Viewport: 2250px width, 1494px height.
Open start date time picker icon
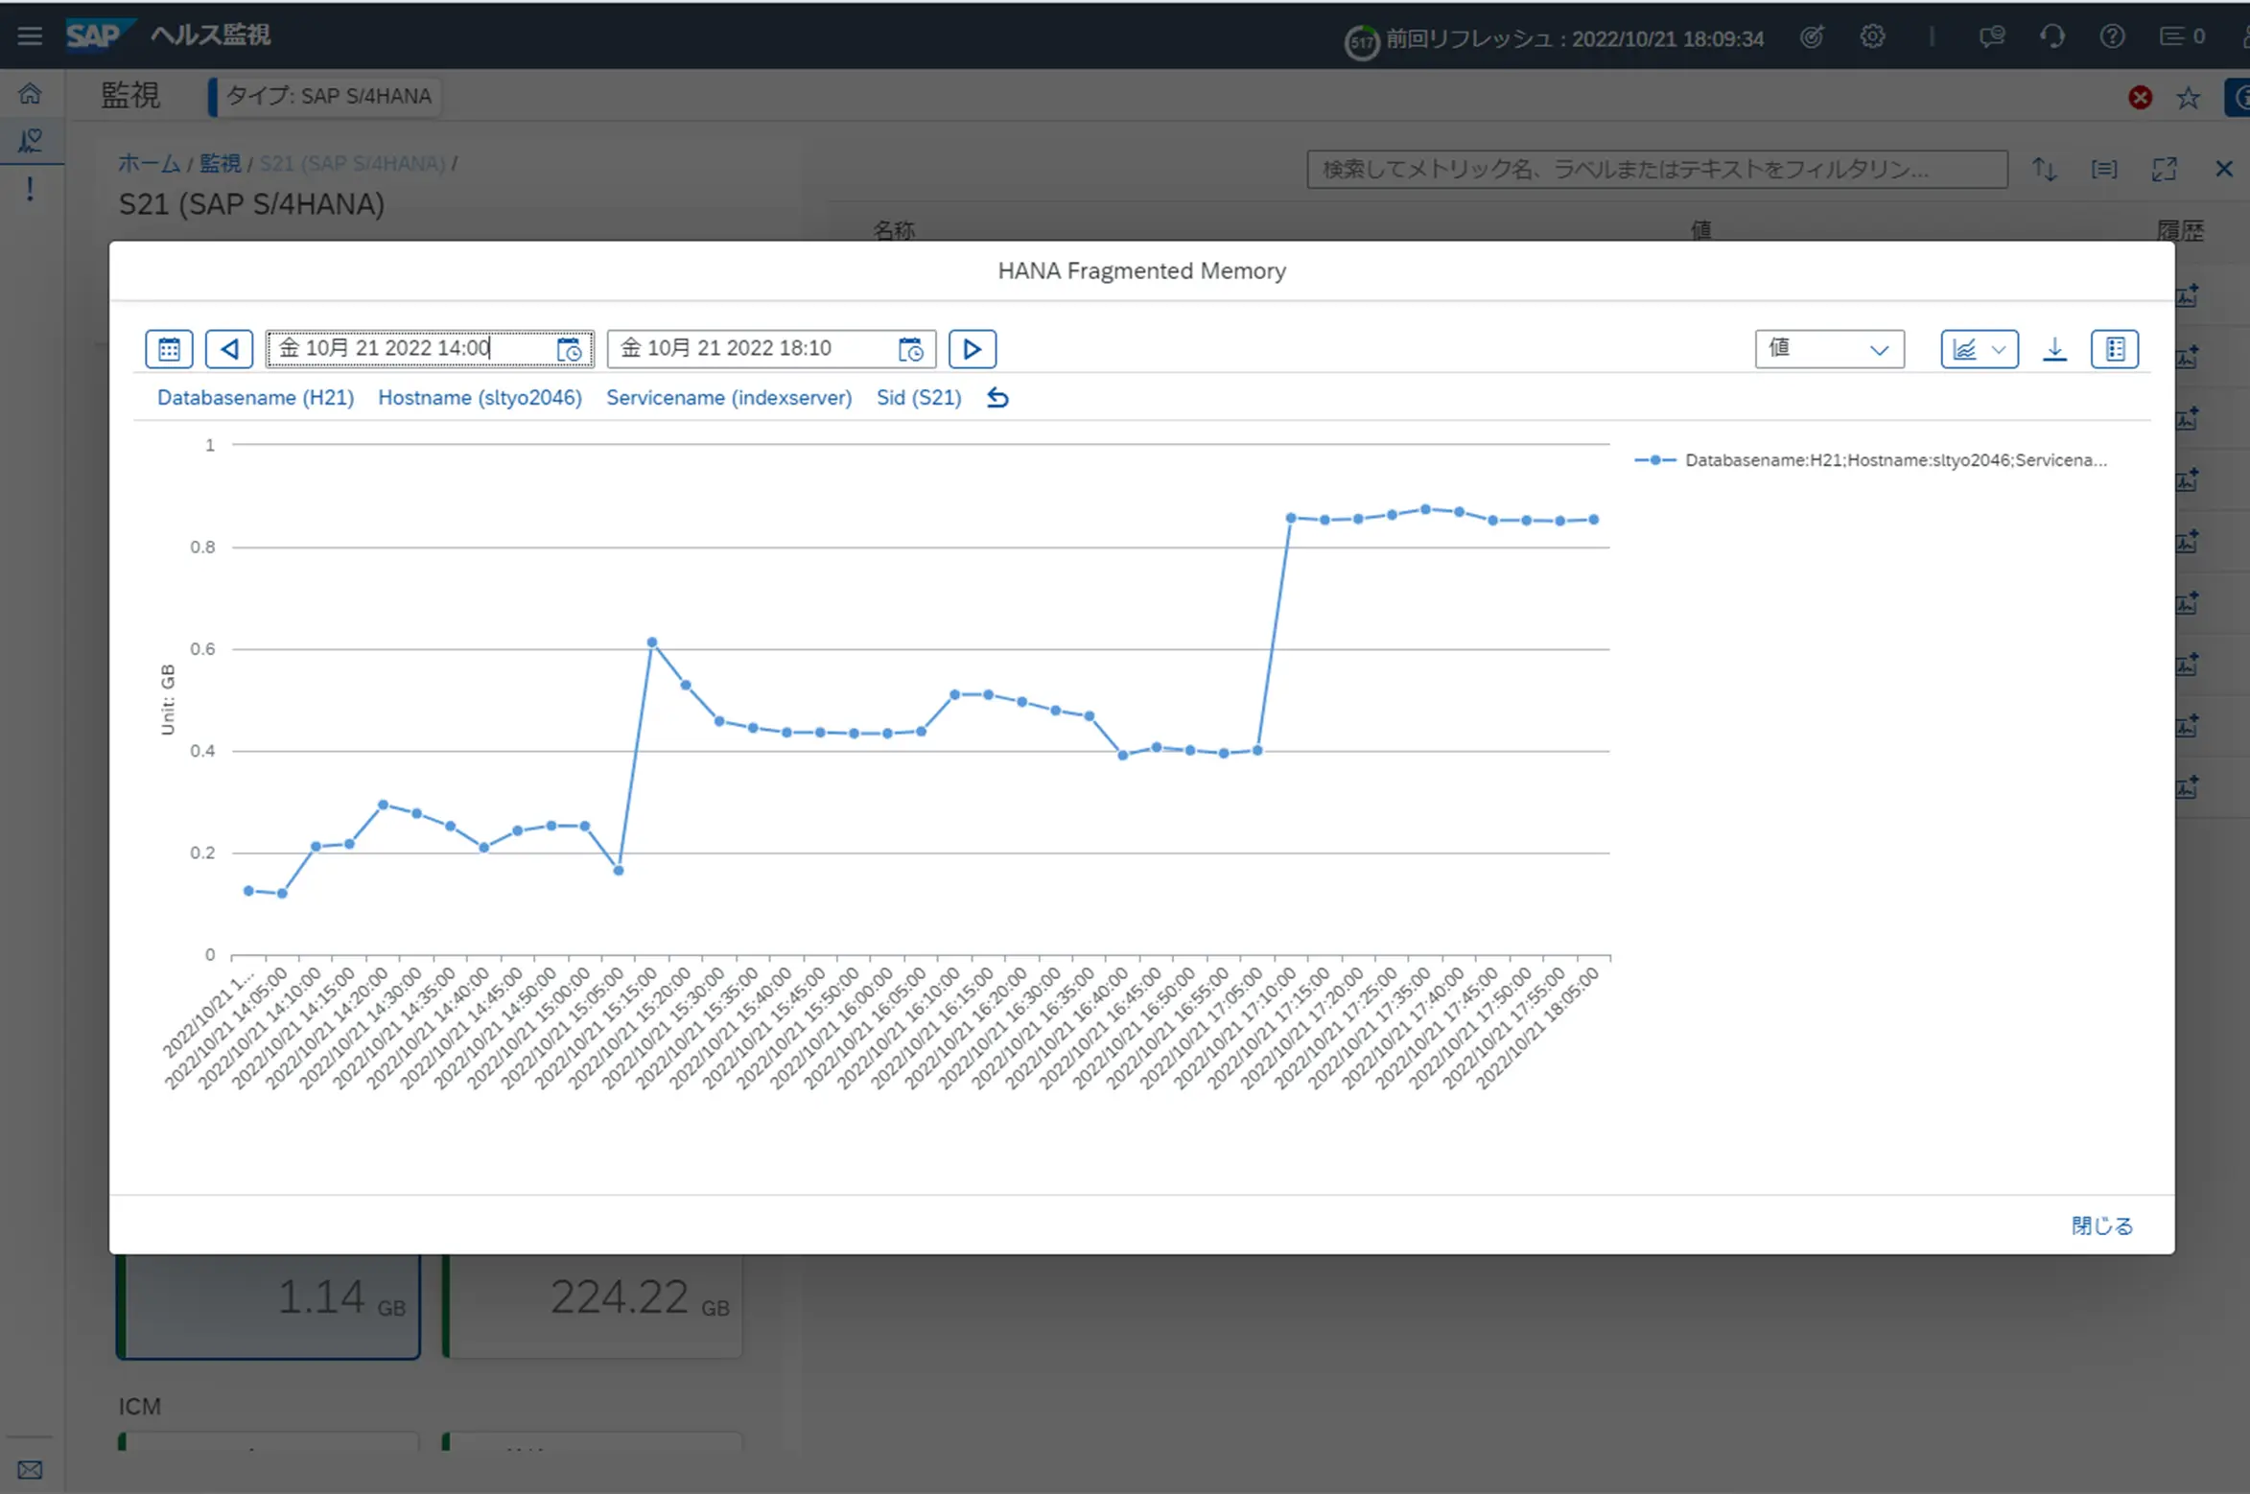pyautogui.click(x=569, y=349)
